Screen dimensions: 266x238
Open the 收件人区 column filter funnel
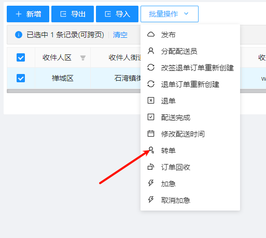(x=83, y=58)
